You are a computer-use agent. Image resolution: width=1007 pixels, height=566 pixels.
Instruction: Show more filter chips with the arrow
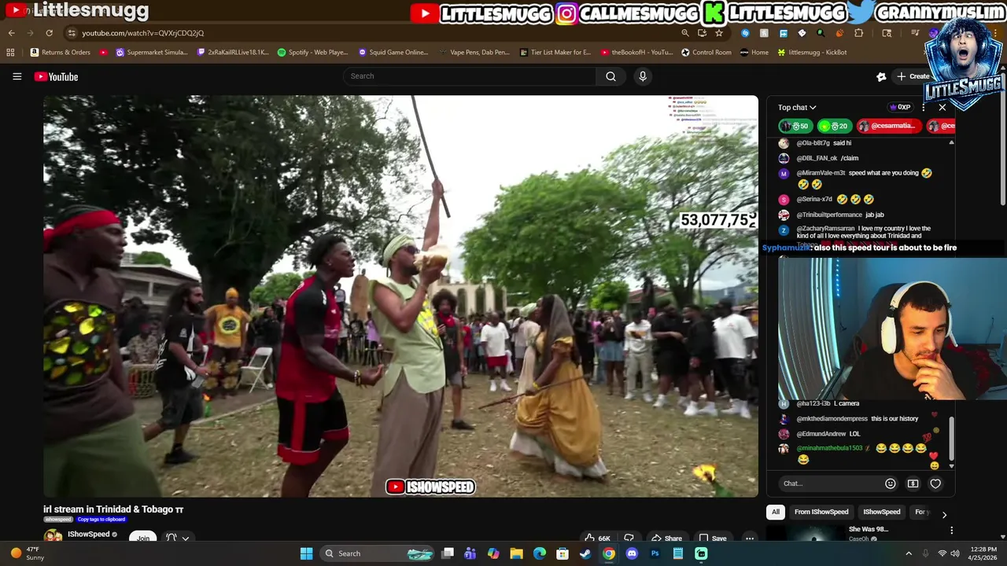[944, 515]
